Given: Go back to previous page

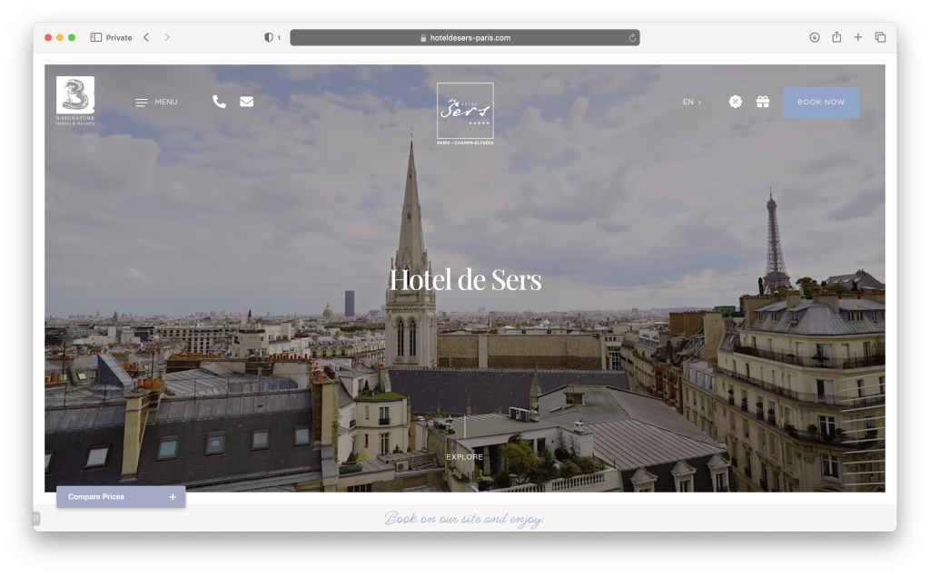Looking at the screenshot, I should (146, 37).
